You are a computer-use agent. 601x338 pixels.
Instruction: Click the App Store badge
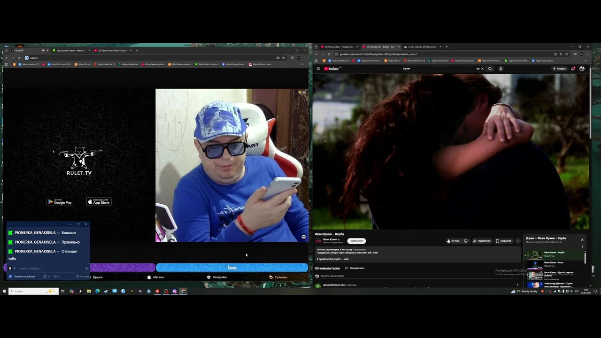[x=99, y=202]
